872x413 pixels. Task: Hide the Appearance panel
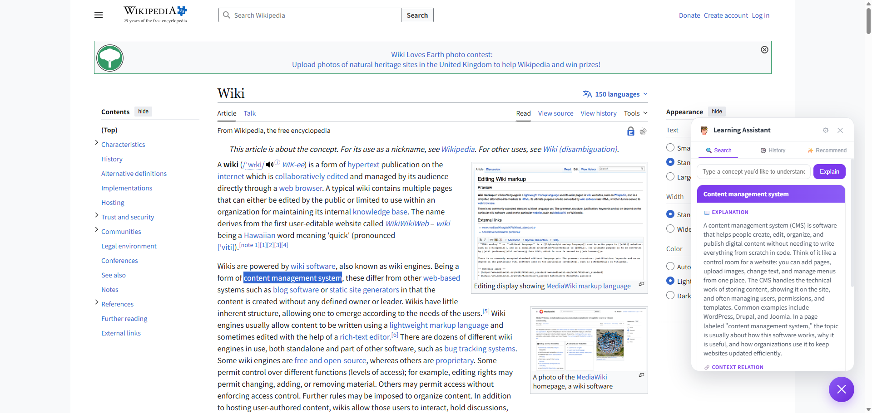tap(717, 112)
